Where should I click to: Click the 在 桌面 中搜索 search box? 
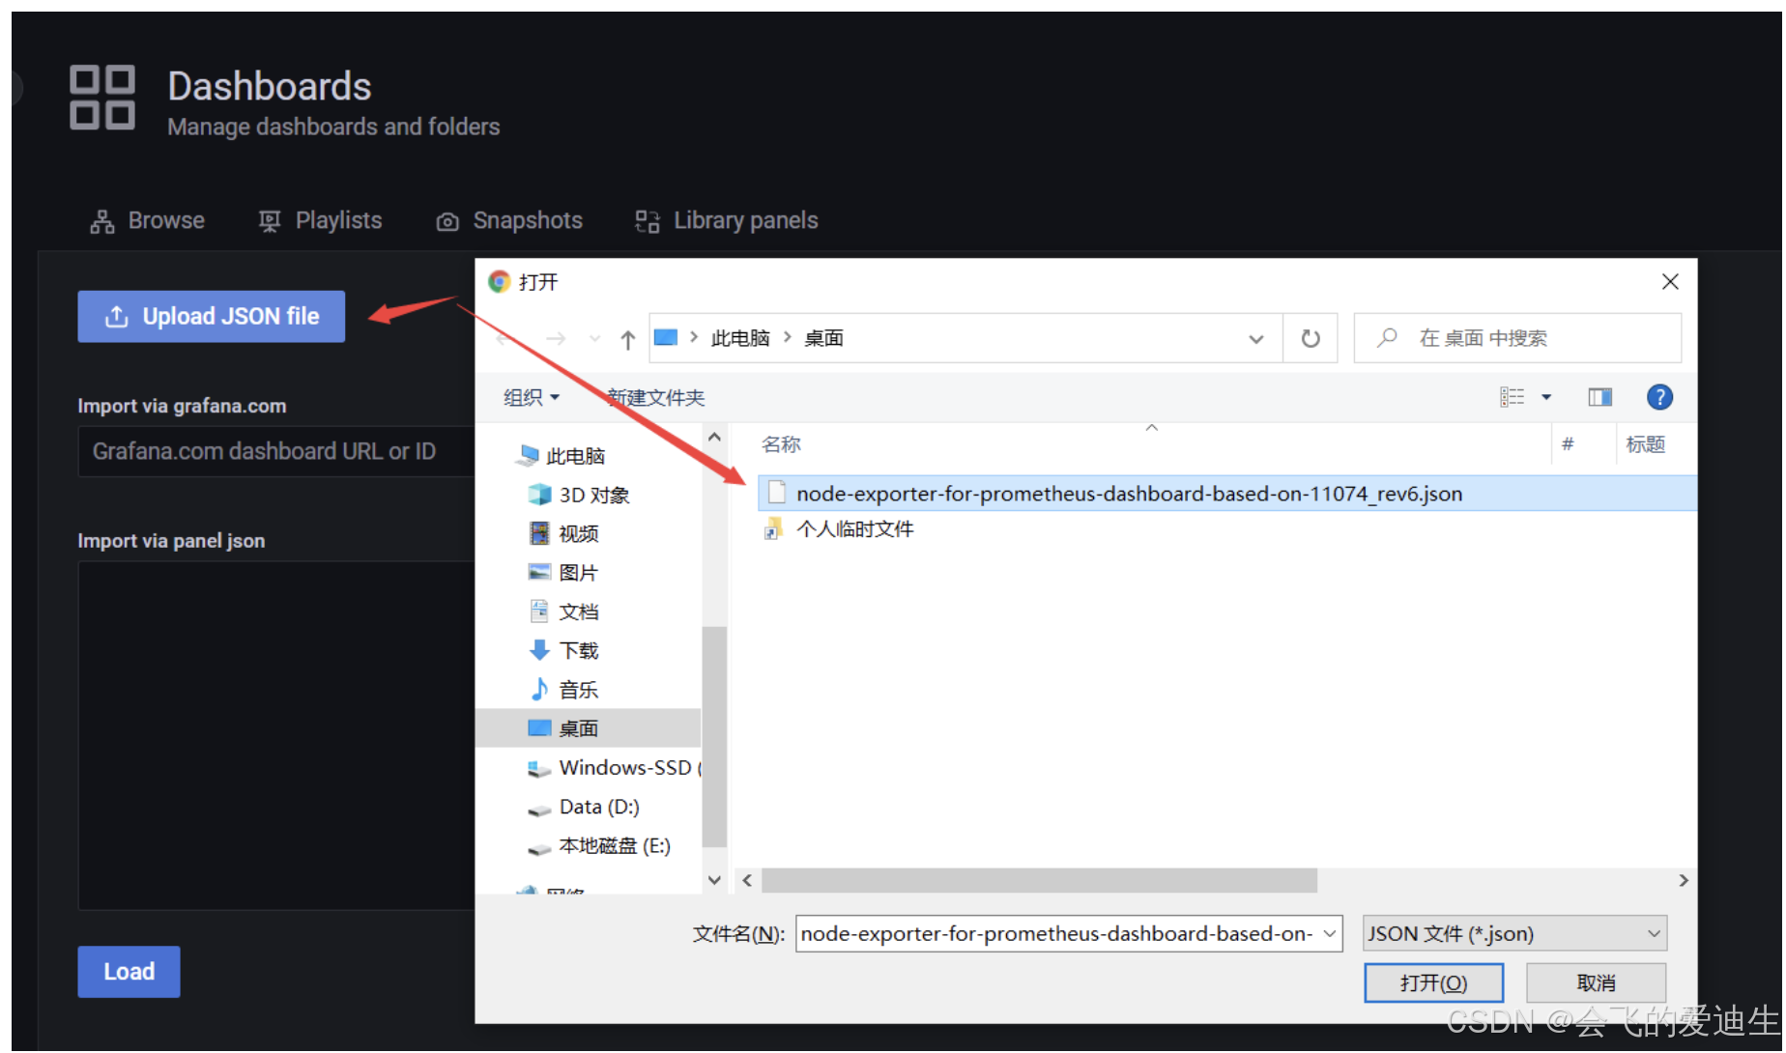(1517, 338)
